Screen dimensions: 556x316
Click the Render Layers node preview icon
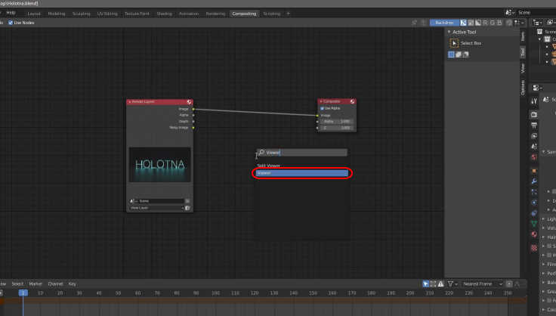pyautogui.click(x=190, y=102)
